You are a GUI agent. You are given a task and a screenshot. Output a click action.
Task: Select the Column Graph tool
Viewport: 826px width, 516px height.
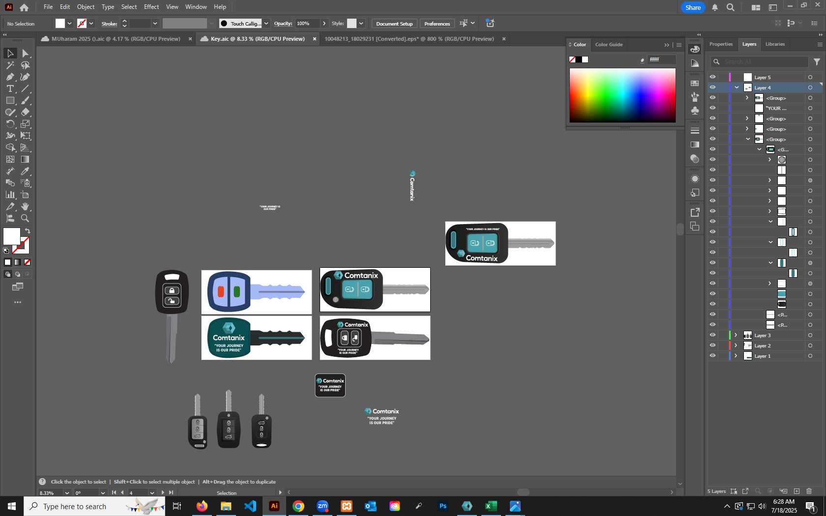coord(10,195)
